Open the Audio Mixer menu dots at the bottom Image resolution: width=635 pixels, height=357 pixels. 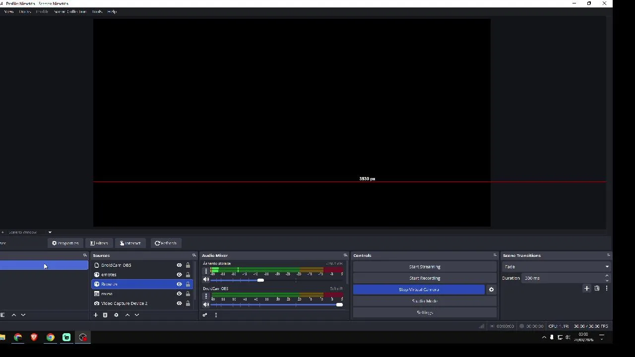coord(216,315)
